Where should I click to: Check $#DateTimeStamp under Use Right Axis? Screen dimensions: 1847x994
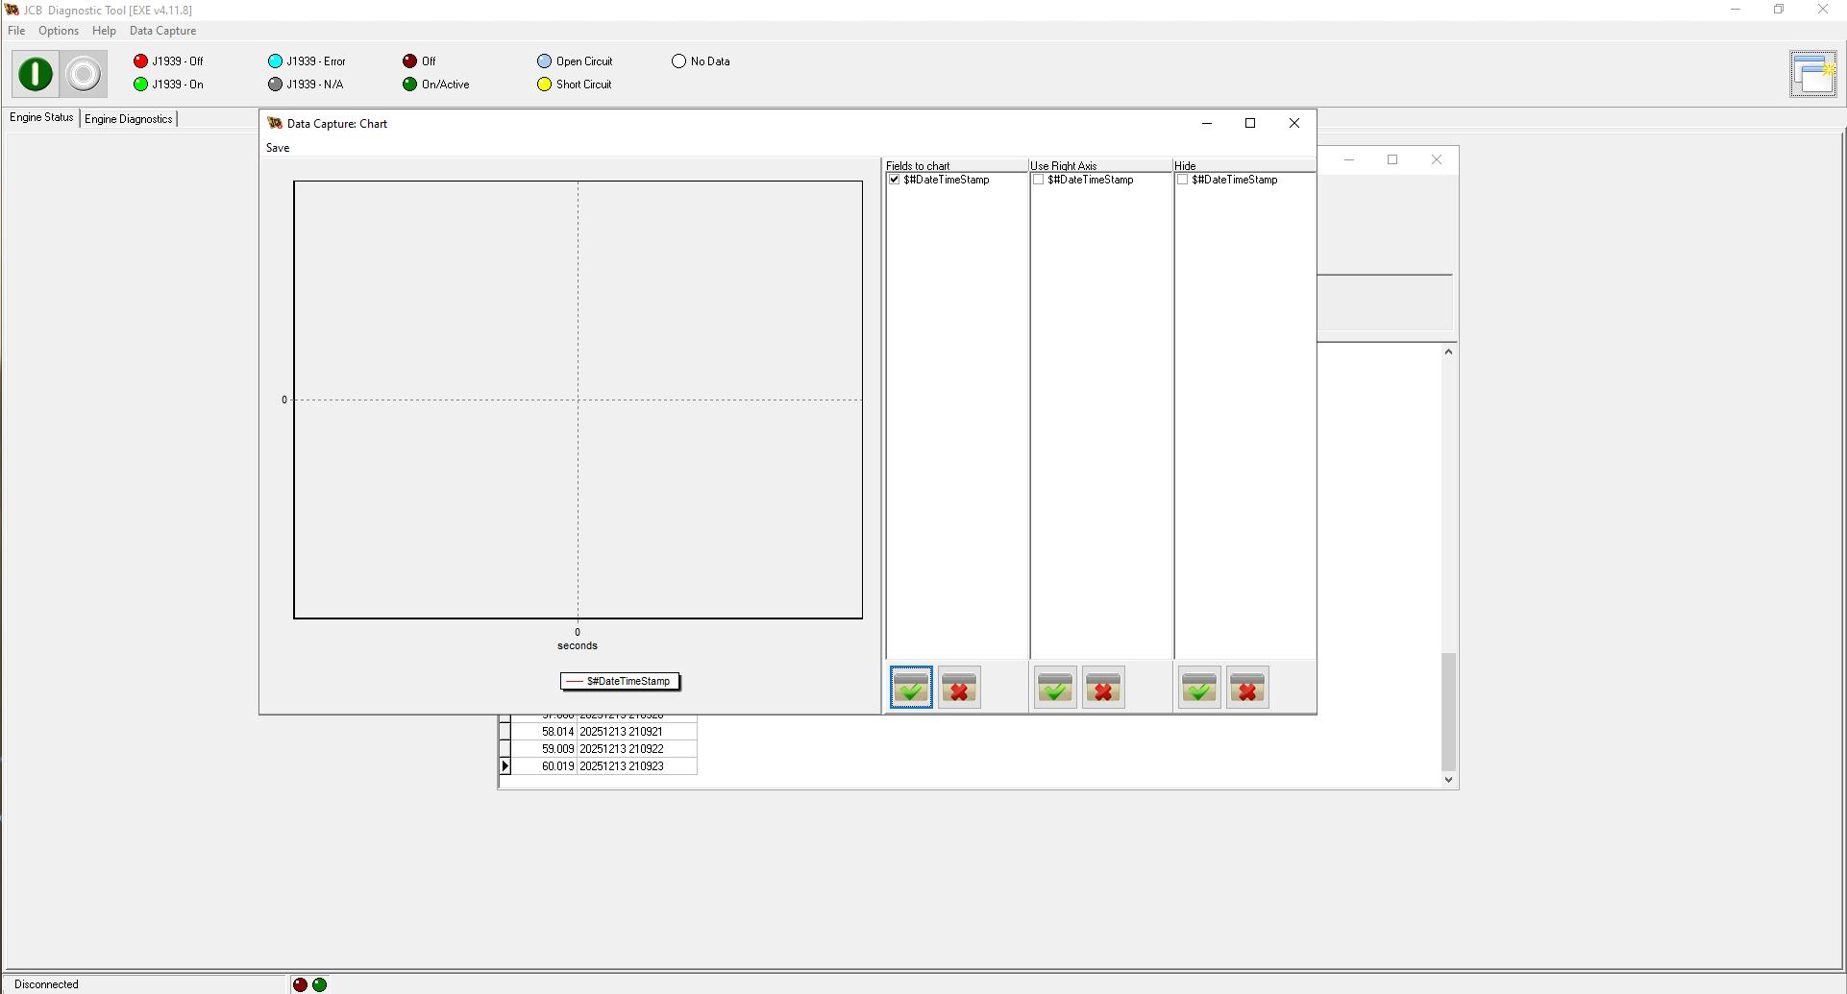(x=1038, y=180)
